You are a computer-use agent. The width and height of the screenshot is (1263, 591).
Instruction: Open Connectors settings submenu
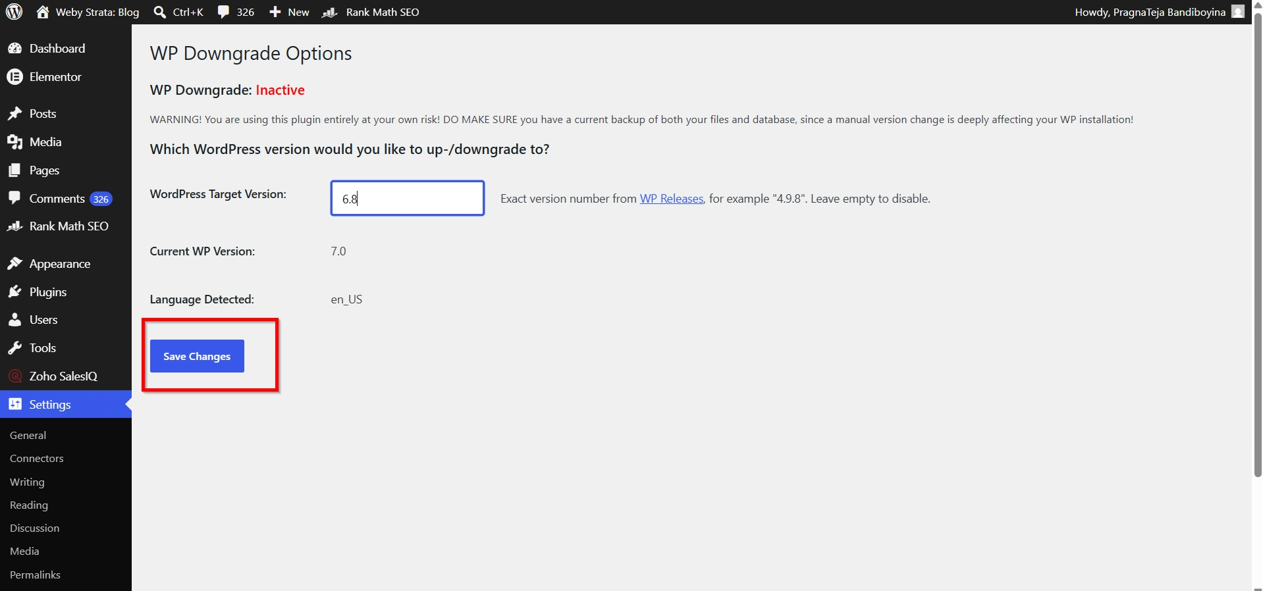click(x=37, y=459)
